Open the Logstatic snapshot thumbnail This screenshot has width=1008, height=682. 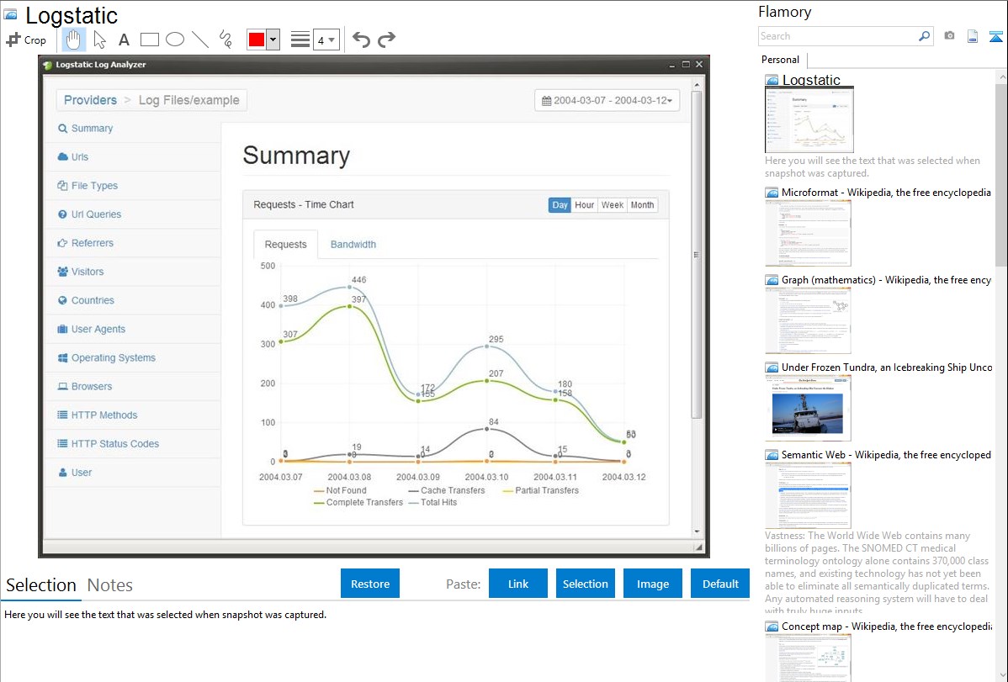point(809,119)
